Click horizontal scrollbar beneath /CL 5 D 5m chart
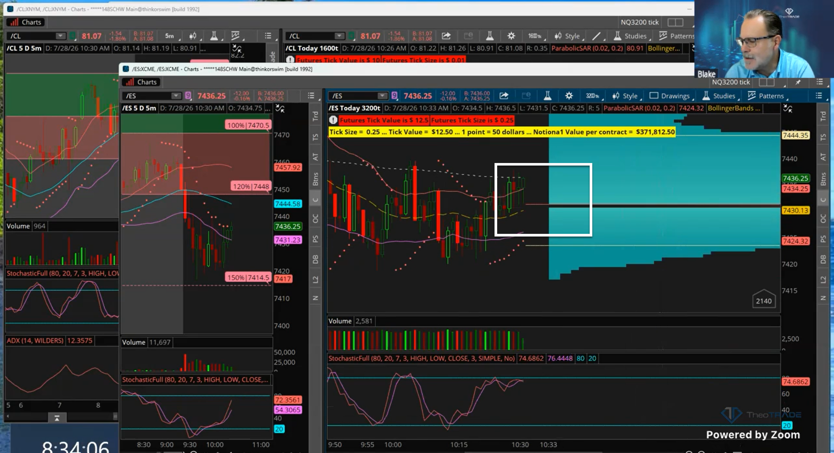The width and height of the screenshot is (834, 453). (x=61, y=416)
